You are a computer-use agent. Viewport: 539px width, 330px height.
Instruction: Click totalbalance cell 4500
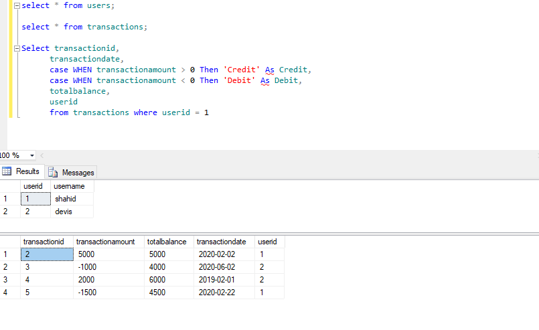tap(169, 293)
